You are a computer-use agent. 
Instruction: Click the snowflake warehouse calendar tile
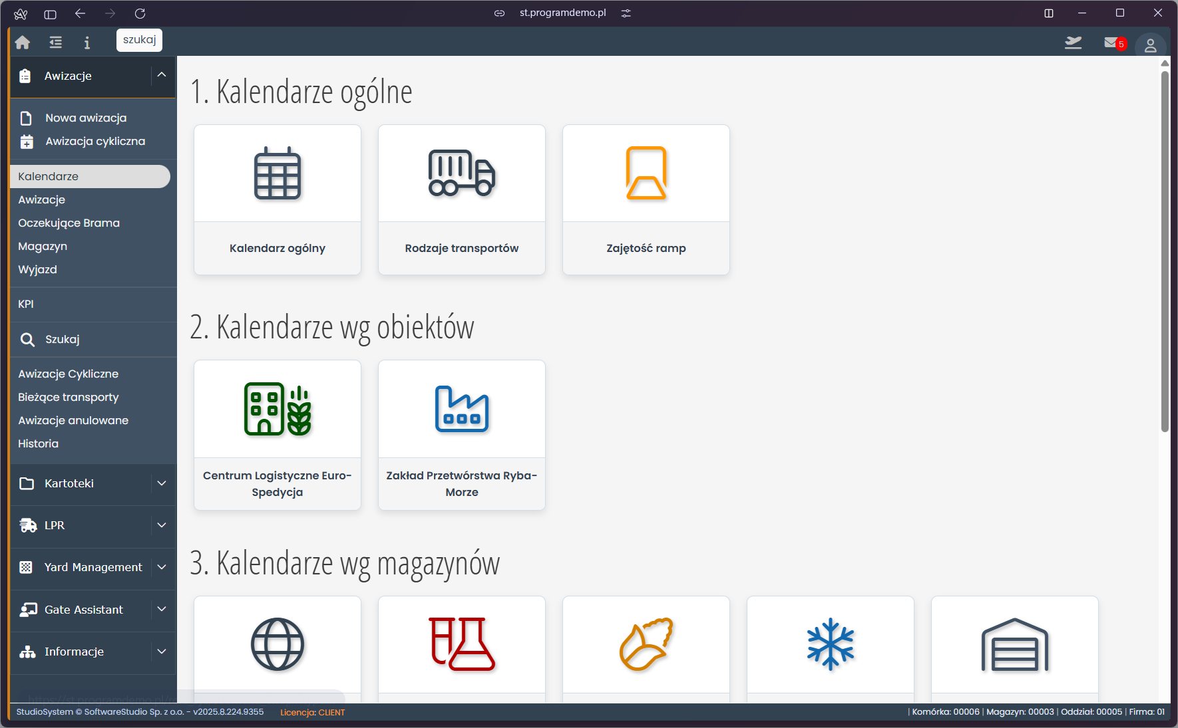pos(830,644)
